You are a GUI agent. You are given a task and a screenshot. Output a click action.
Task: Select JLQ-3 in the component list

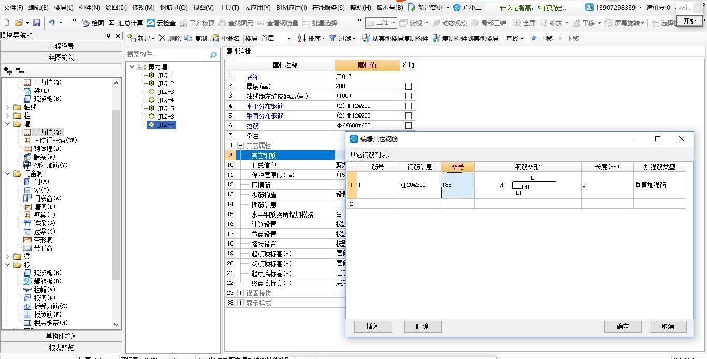click(x=166, y=92)
